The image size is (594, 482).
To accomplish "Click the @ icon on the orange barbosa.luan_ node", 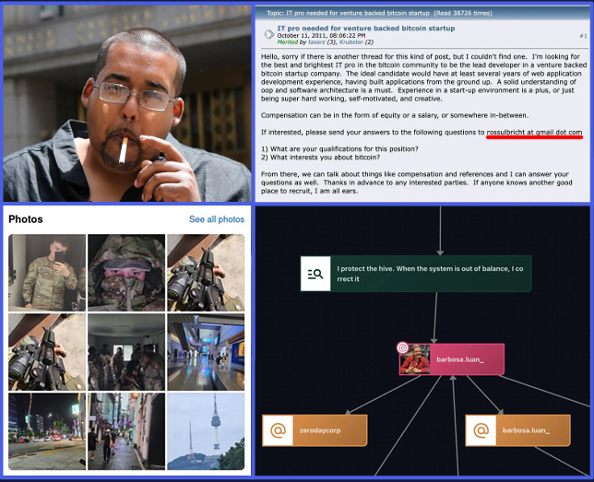I will click(480, 429).
